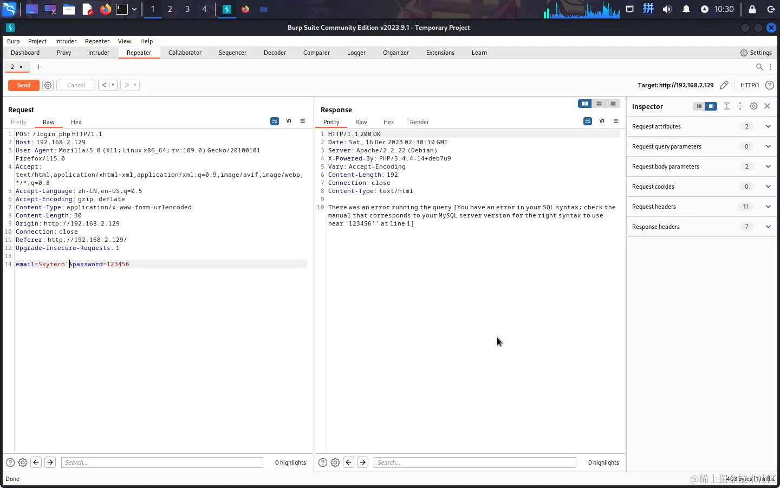This screenshot has width=780, height=488.
Task: Open response search settings gear
Action: 335,463
